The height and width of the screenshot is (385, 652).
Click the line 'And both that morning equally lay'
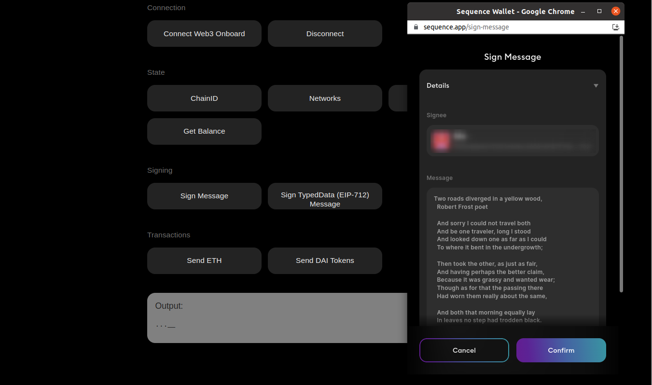(486, 313)
